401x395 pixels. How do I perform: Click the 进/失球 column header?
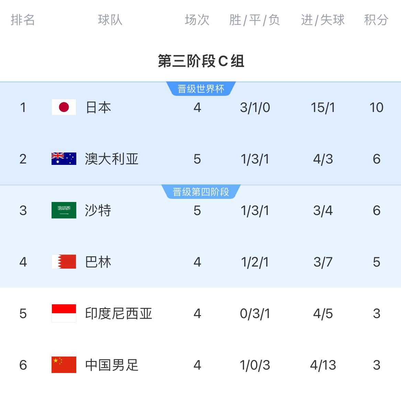pos(323,20)
